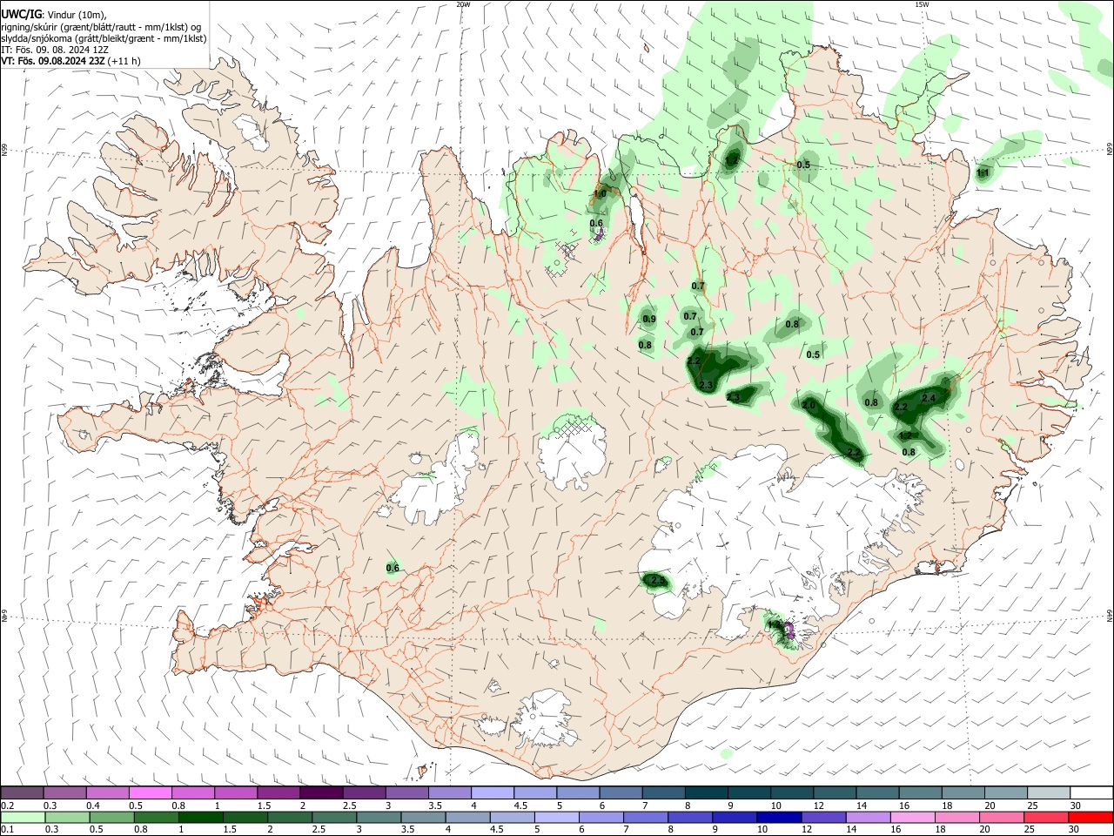The height and width of the screenshot is (836, 1114).
Task: Click the 2.4 precipitation value on map
Action: [929, 398]
